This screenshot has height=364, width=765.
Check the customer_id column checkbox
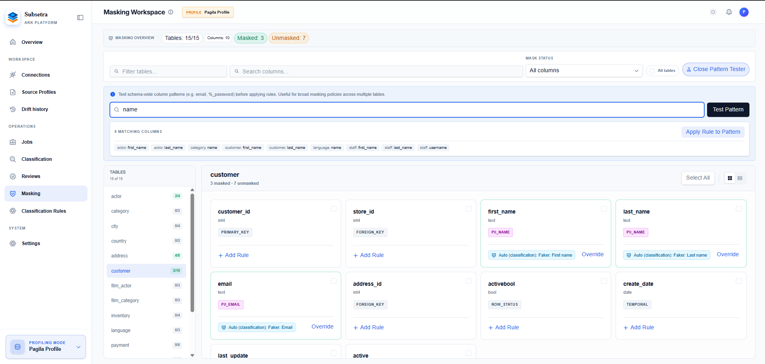[334, 209]
